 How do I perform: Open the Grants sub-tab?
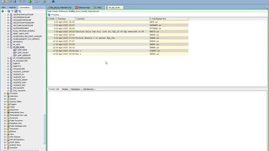[x=55, y=11]
